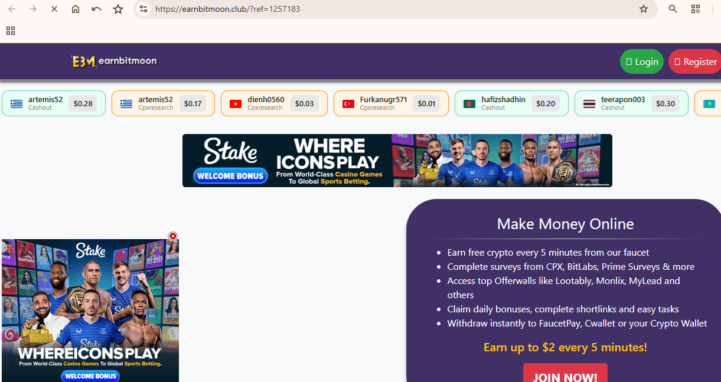Close the Stake popup ad with red X
The image size is (721, 382).
[x=173, y=236]
